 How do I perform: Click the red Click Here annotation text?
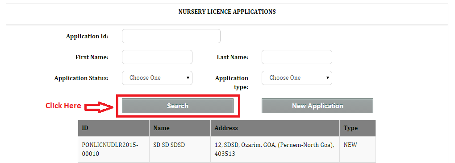(63, 106)
